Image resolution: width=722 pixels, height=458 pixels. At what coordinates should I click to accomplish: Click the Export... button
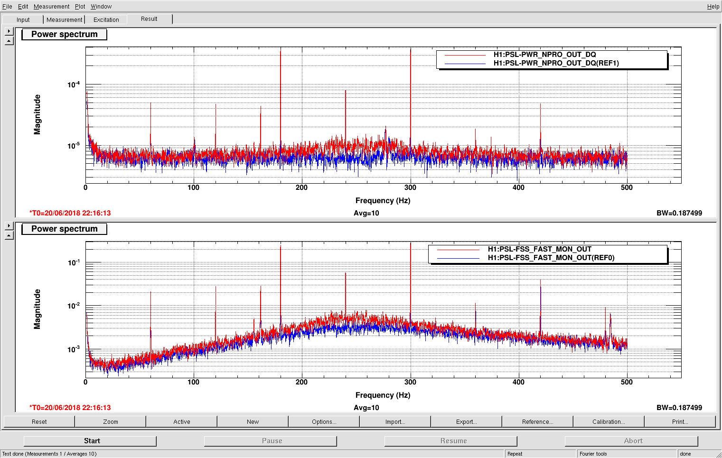466,422
